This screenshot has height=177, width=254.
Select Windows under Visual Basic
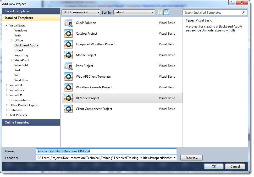21,30
